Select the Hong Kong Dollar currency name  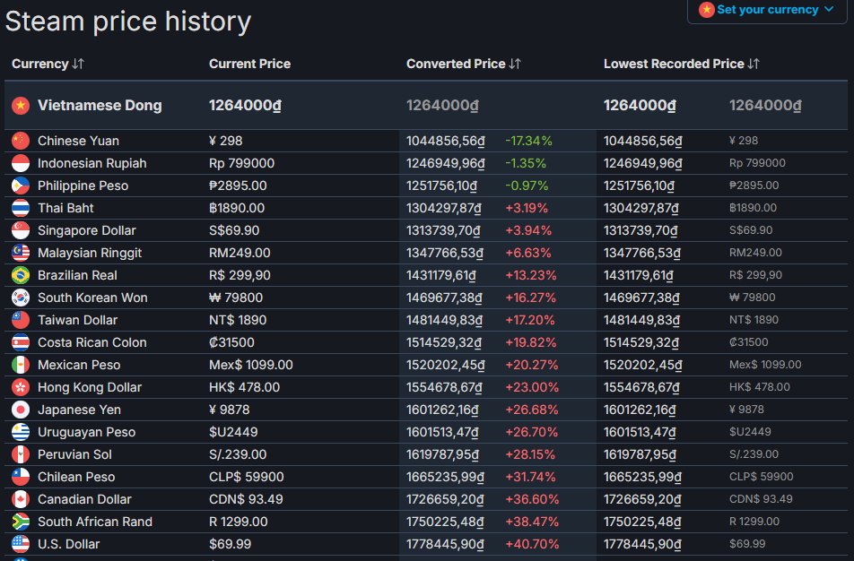(90, 387)
